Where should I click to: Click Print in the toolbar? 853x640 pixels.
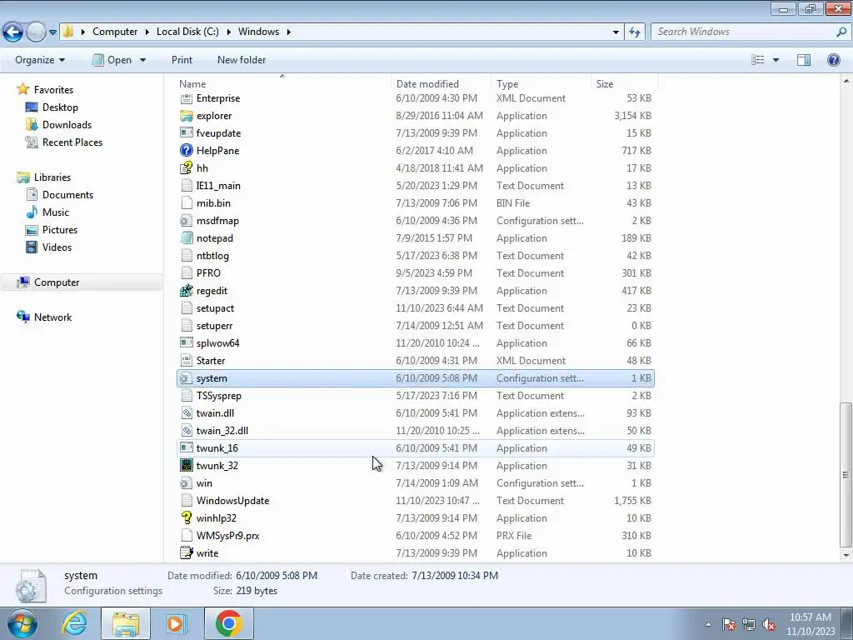[x=182, y=60]
